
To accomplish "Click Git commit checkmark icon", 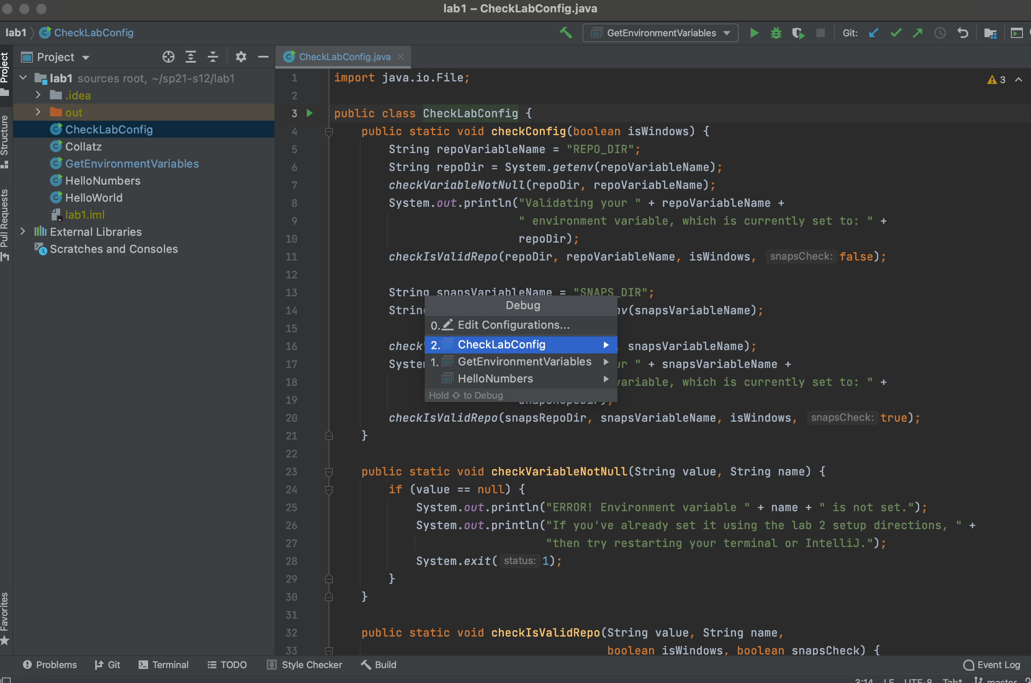I will point(895,33).
